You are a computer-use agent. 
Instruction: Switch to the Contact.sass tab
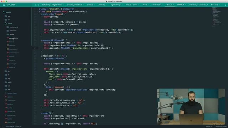click(157, 5)
